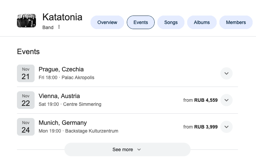Screen dimensions: 256x163
Task: Expand the Prague, Czechia event details
Action: coord(227,73)
